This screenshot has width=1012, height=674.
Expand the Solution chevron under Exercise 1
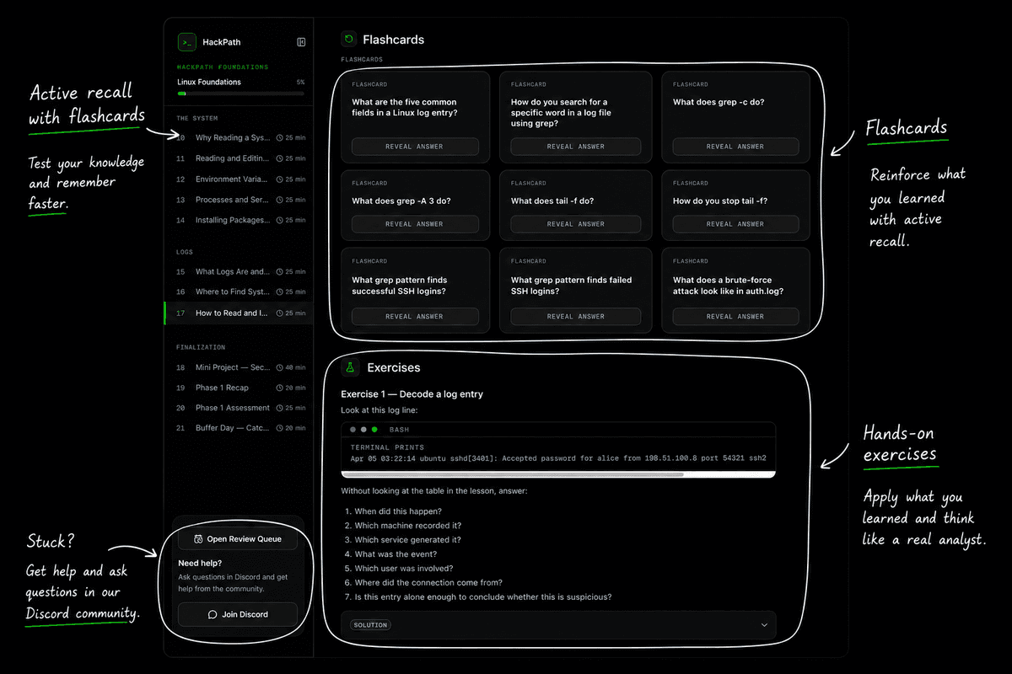764,625
